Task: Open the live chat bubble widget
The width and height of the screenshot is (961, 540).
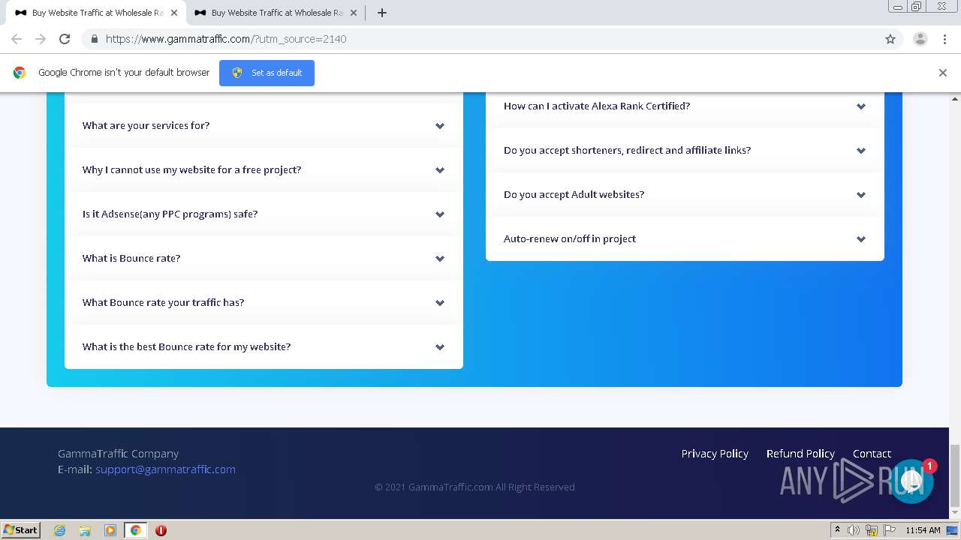Action: 912,481
